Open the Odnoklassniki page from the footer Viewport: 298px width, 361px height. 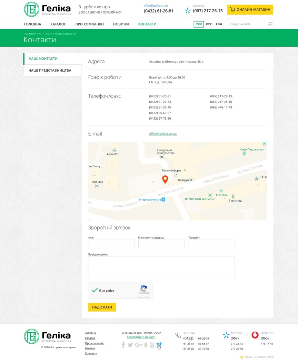pos(146,345)
